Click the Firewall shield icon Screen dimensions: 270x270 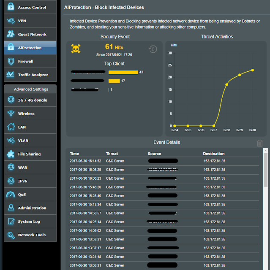click(11, 61)
